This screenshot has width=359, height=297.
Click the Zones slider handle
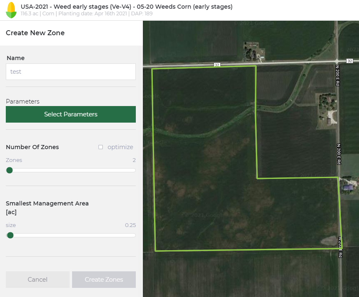tap(10, 170)
